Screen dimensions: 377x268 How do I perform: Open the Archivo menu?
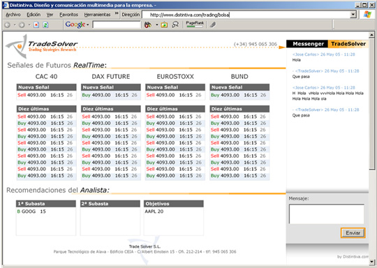coord(13,15)
